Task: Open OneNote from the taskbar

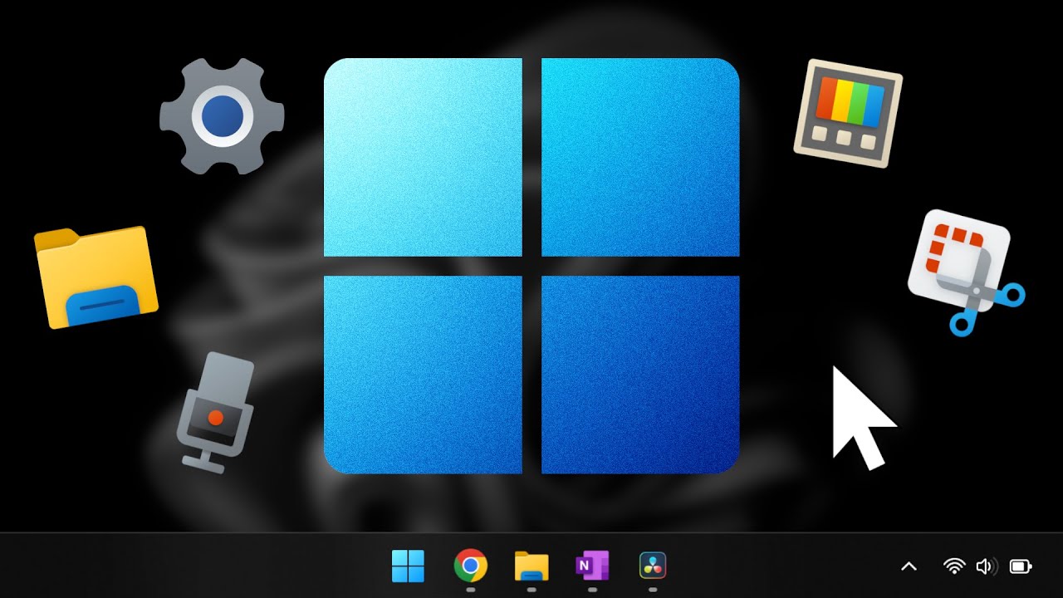Action: click(592, 566)
